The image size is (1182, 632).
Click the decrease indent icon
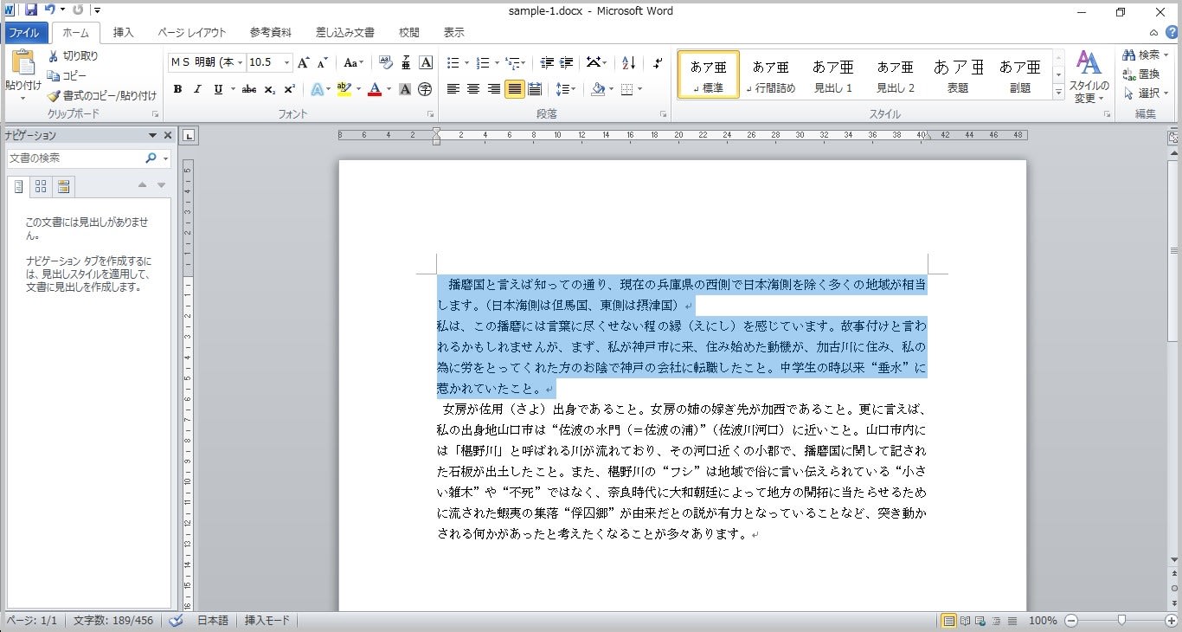click(x=547, y=62)
